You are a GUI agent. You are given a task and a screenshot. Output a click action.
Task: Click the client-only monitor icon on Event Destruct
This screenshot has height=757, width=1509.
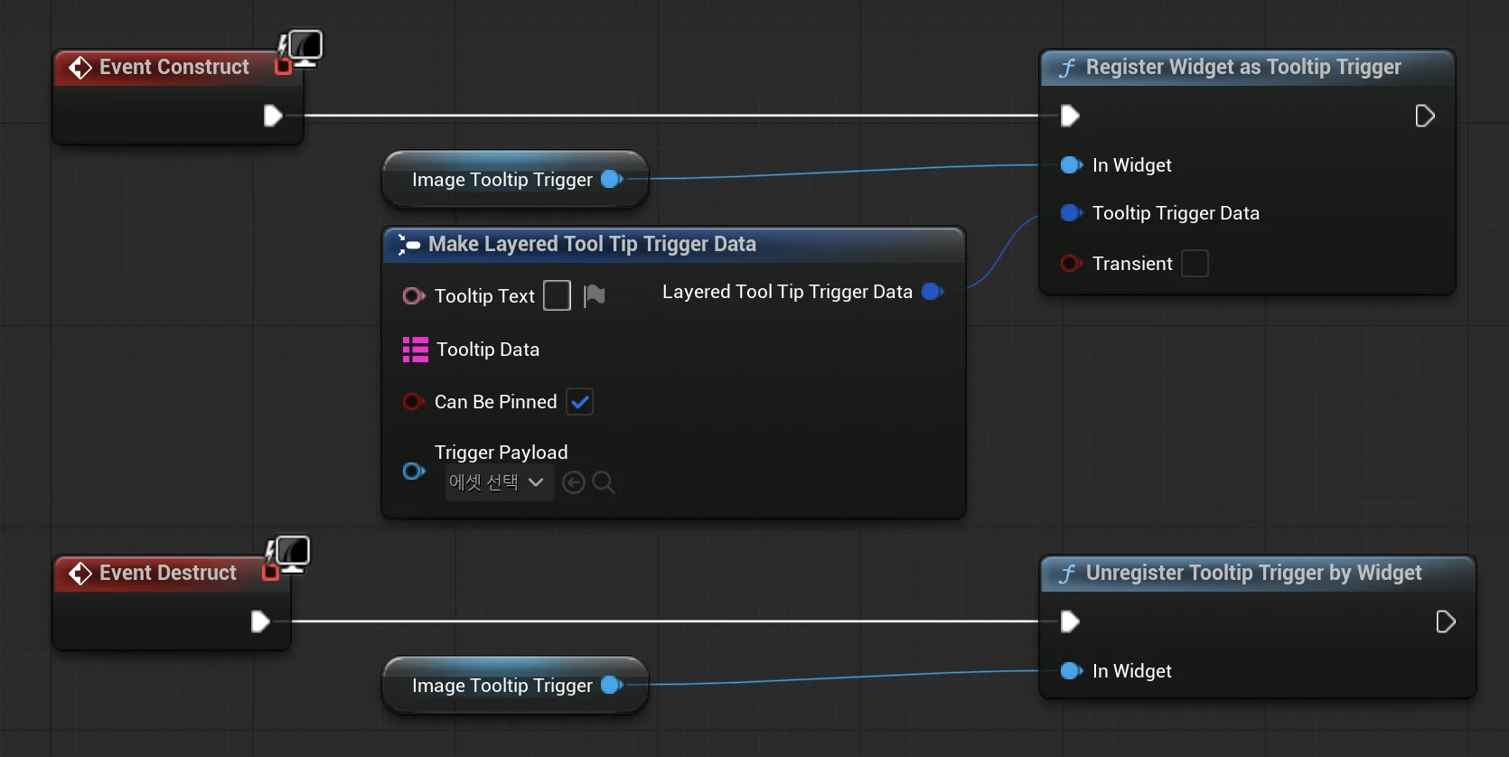point(293,553)
